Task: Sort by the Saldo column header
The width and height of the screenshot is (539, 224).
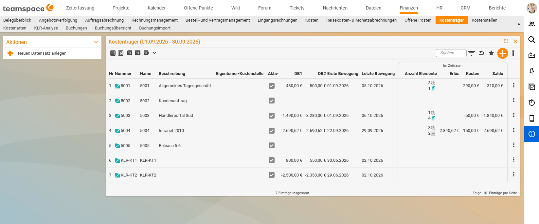Action: 498,74
